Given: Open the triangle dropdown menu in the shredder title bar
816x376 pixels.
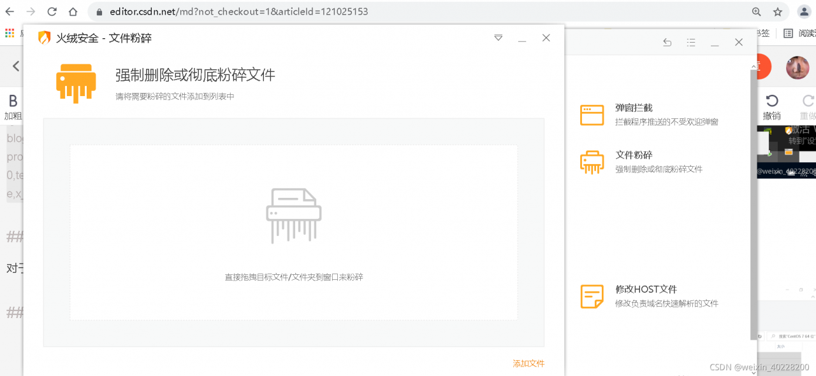Looking at the screenshot, I should click(498, 38).
